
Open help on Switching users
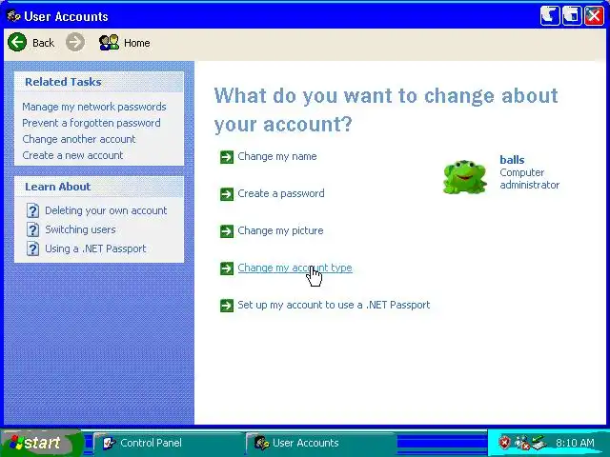tap(80, 229)
